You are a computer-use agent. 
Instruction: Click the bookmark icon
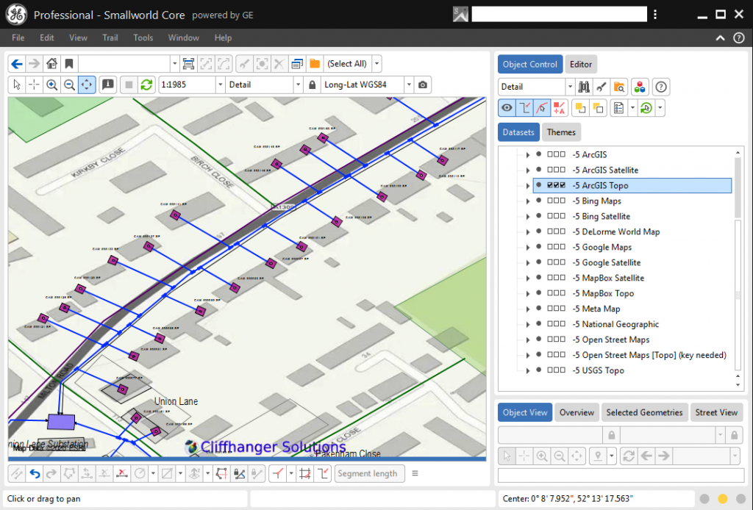coord(68,64)
